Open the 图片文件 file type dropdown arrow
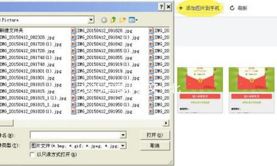The width and height of the screenshot is (277, 166). coord(123,146)
